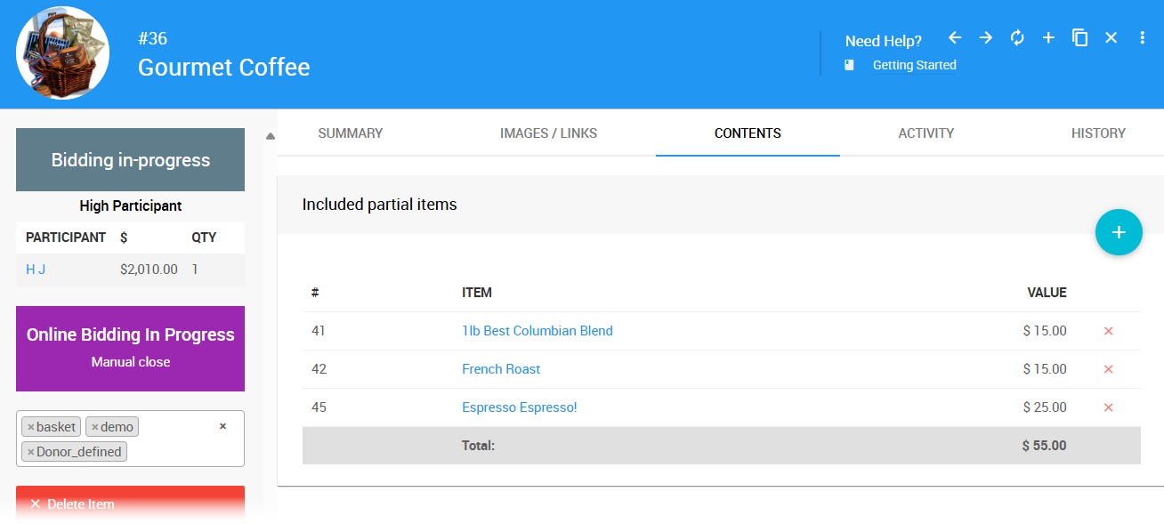Viewport: 1164px width, 524px height.
Task: Open the Getting Started help link
Action: pos(914,65)
